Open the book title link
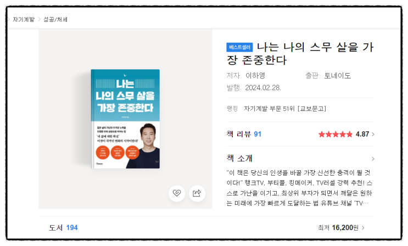The width and height of the screenshot is (408, 246). [300, 53]
